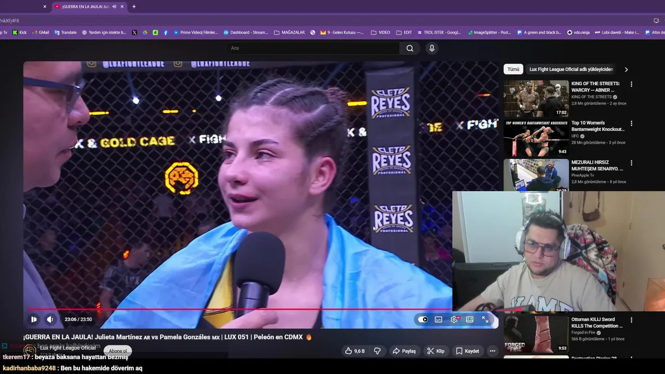Focus the YouTube Ara search box
Screen dimensions: 665x374
click(x=313, y=48)
